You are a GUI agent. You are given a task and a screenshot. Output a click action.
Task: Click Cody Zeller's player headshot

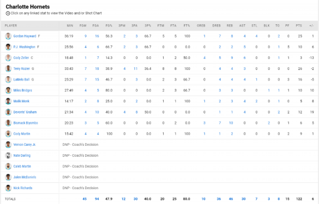click(x=8, y=58)
